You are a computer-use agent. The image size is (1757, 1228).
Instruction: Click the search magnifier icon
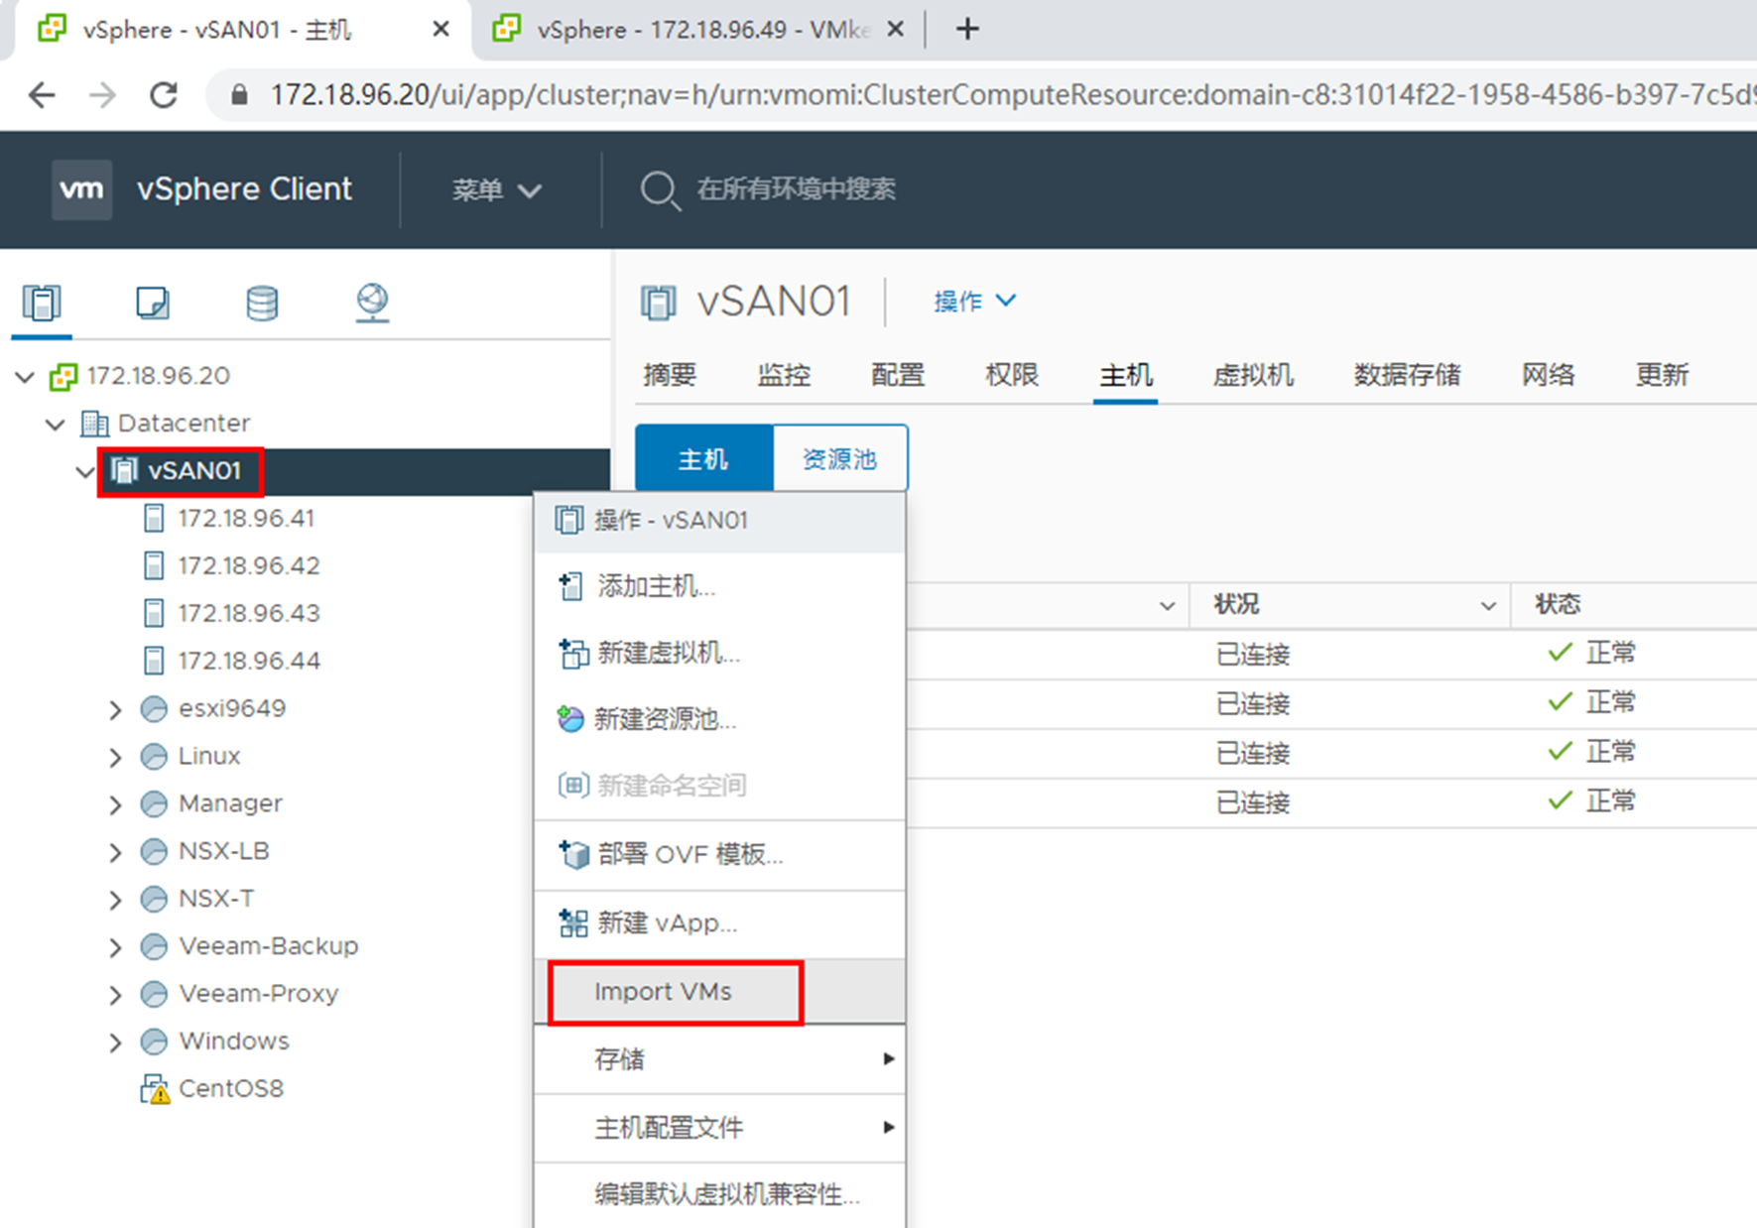tap(660, 189)
